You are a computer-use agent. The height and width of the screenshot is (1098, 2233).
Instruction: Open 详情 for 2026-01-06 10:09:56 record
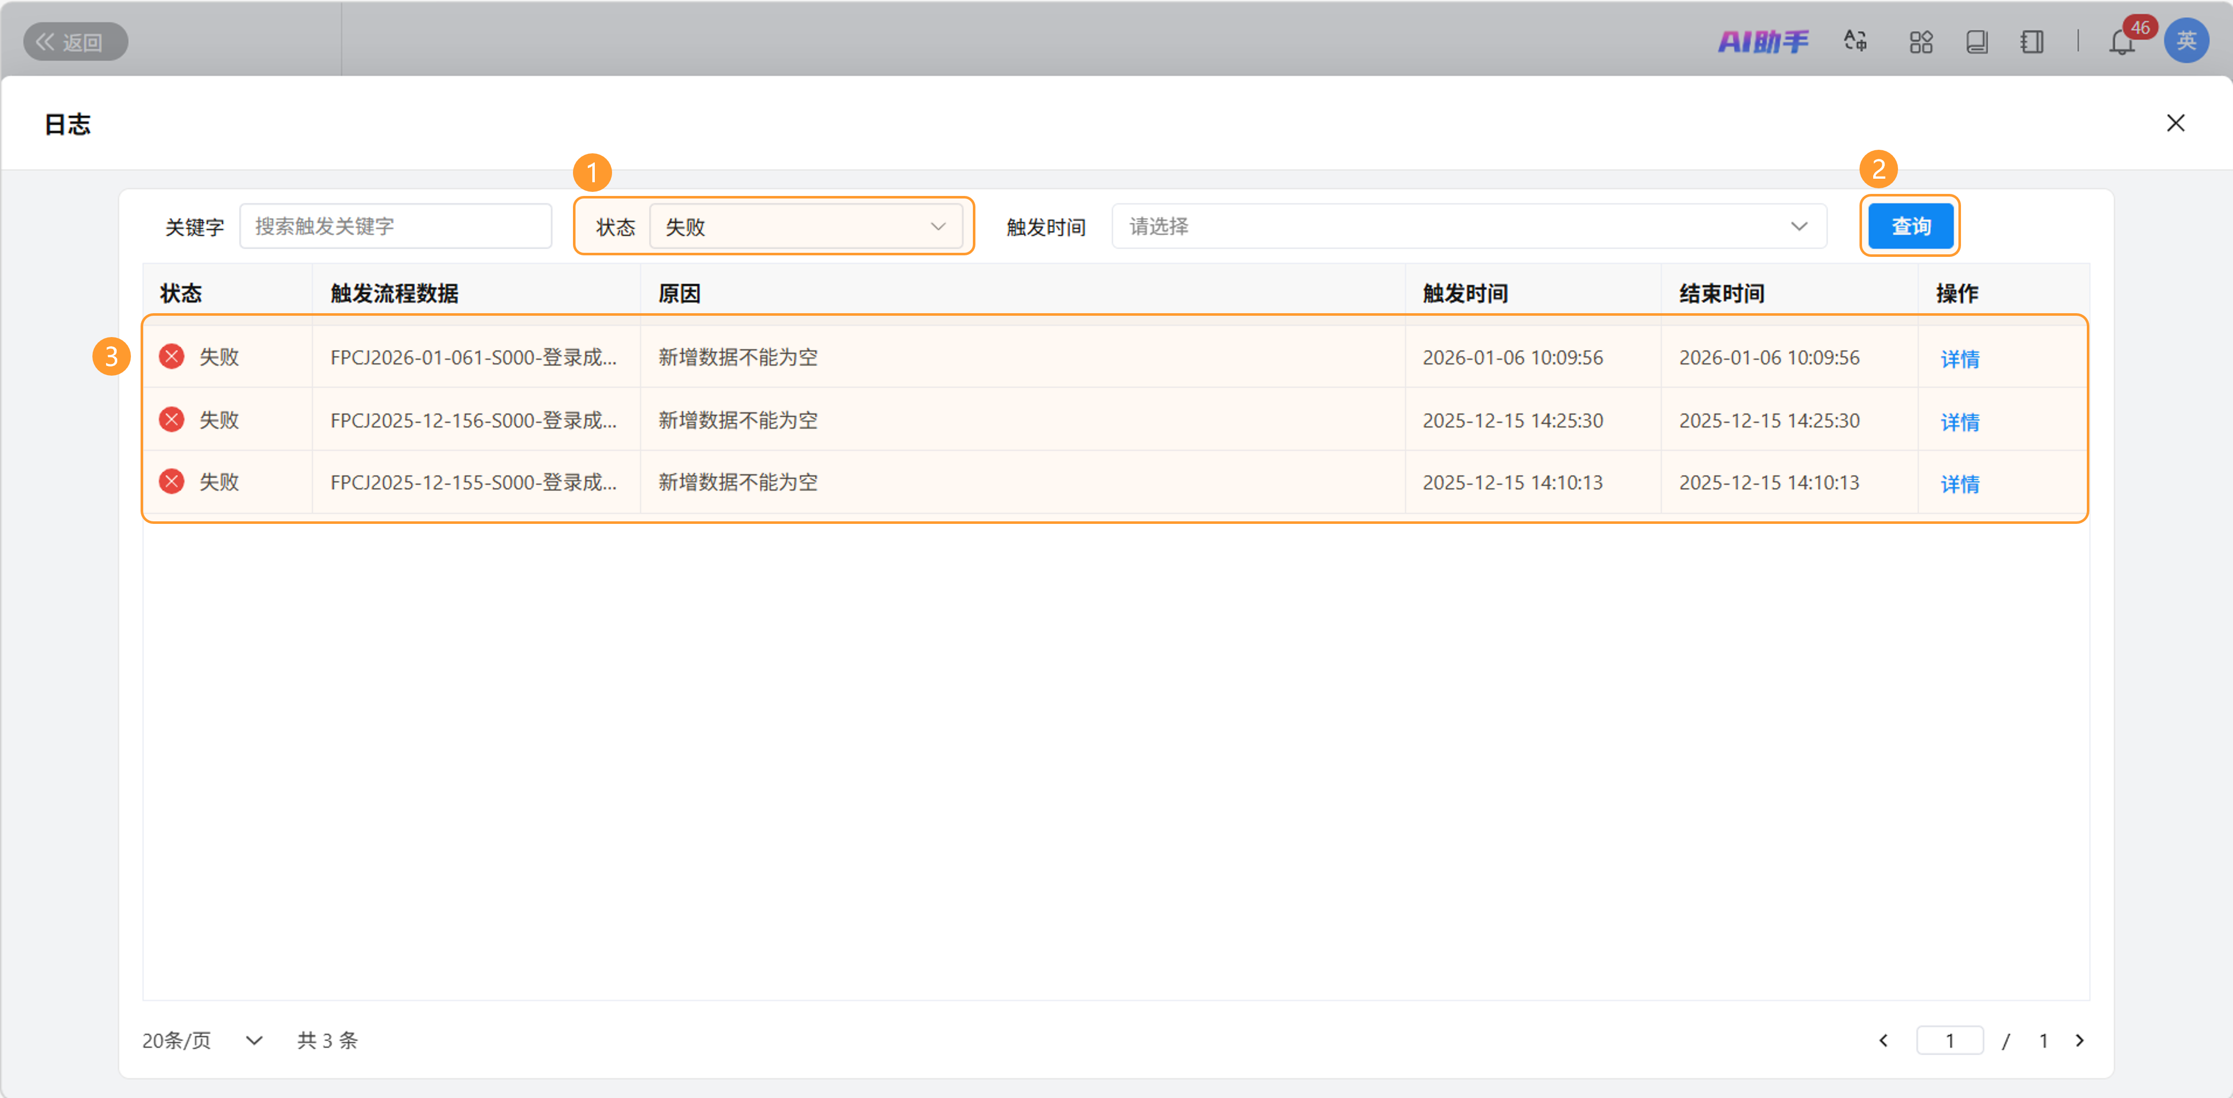click(x=1959, y=358)
